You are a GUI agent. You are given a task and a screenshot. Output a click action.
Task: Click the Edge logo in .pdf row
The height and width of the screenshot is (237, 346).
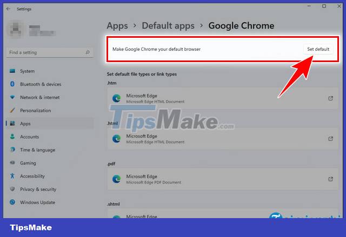point(117,179)
